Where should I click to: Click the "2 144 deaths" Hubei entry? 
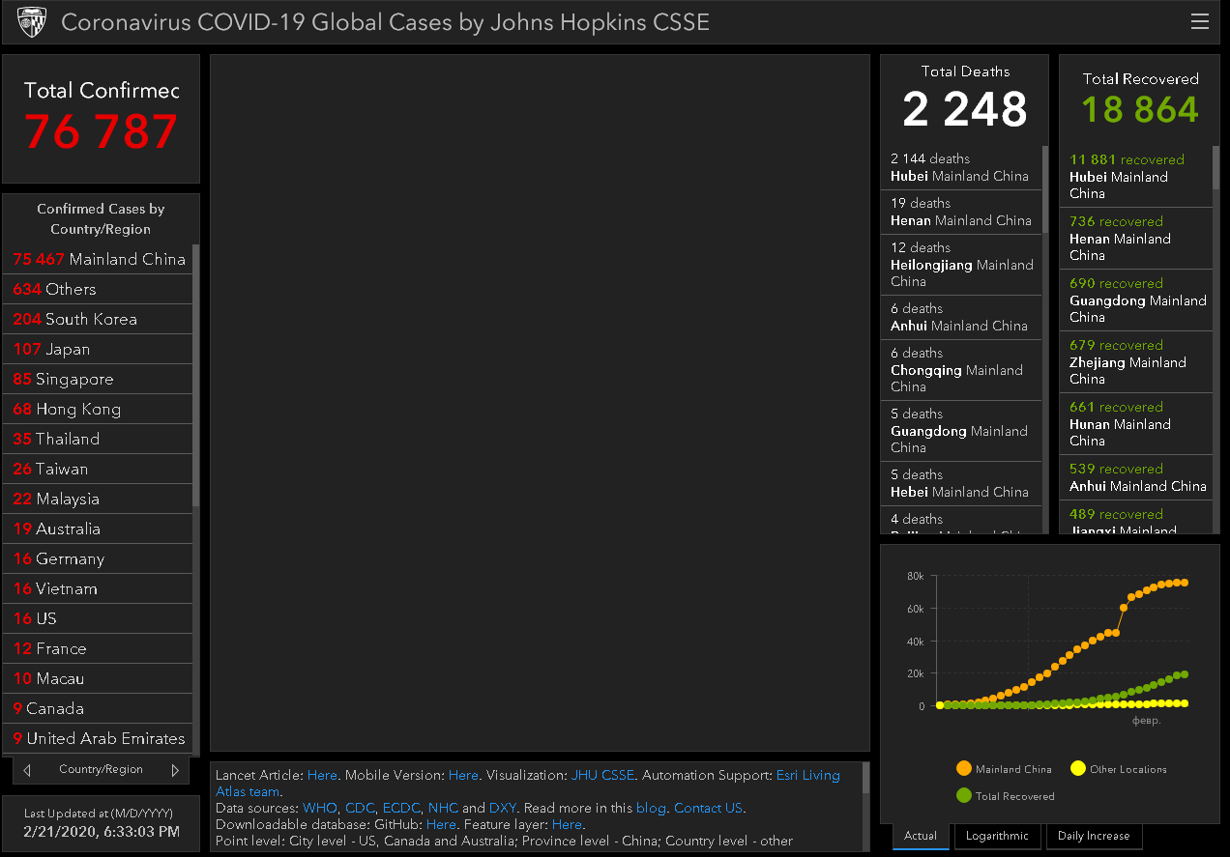pyautogui.click(x=961, y=168)
